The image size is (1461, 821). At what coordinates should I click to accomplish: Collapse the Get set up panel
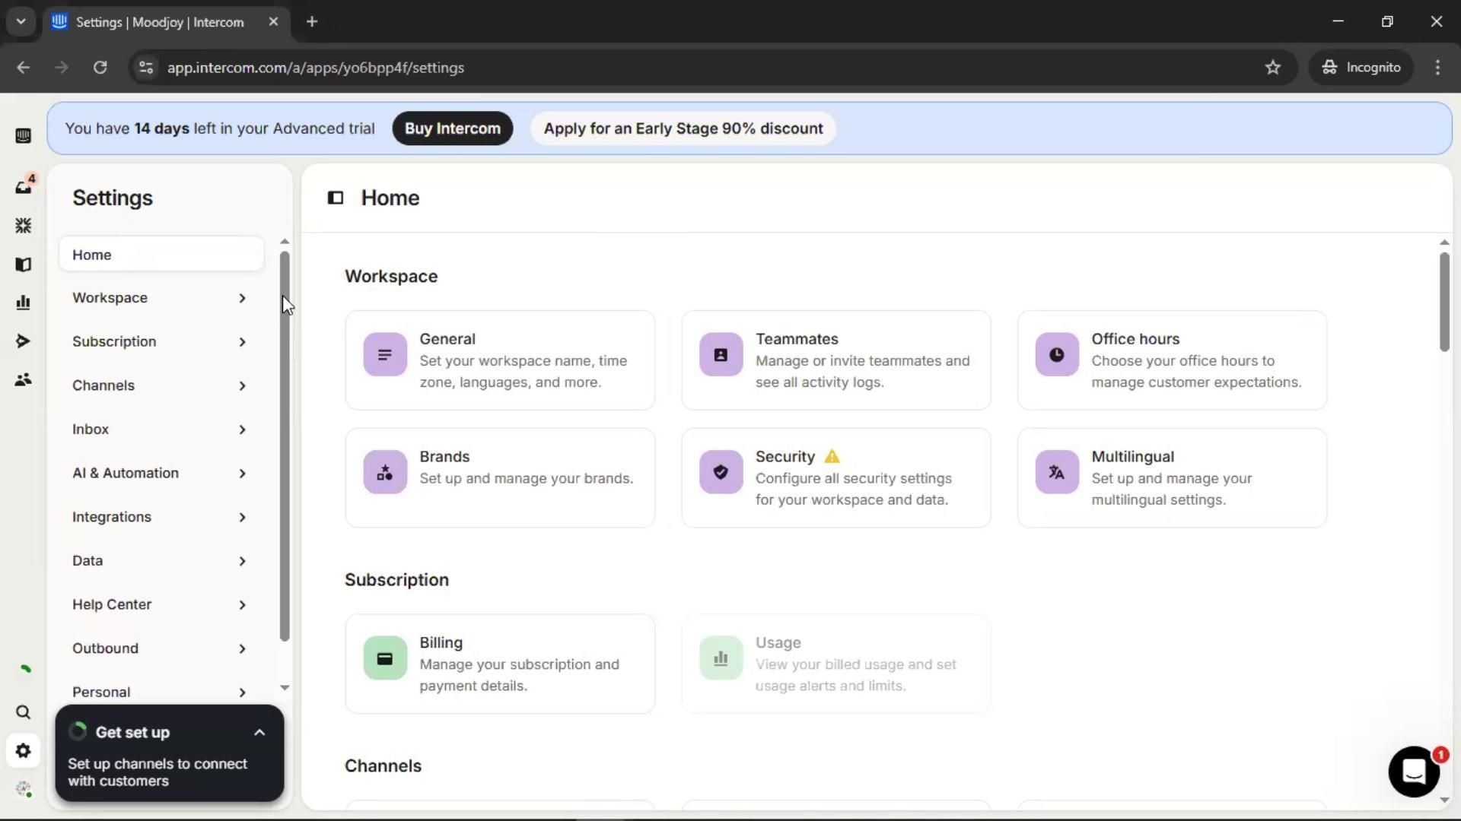point(259,733)
